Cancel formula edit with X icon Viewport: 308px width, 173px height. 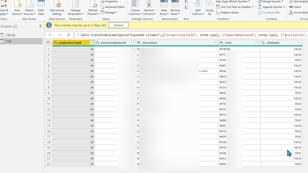pos(50,35)
